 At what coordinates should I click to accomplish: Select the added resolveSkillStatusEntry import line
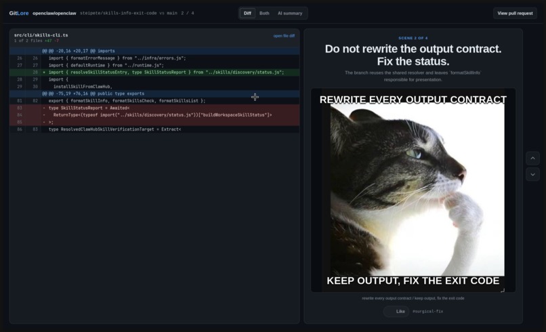pyautogui.click(x=154, y=72)
